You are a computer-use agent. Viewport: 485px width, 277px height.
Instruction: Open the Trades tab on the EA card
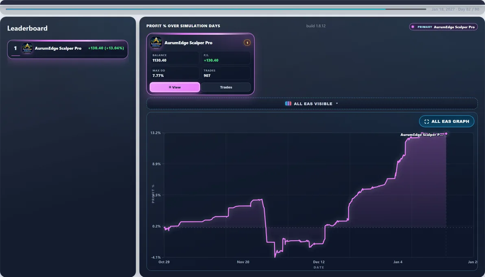coord(226,87)
